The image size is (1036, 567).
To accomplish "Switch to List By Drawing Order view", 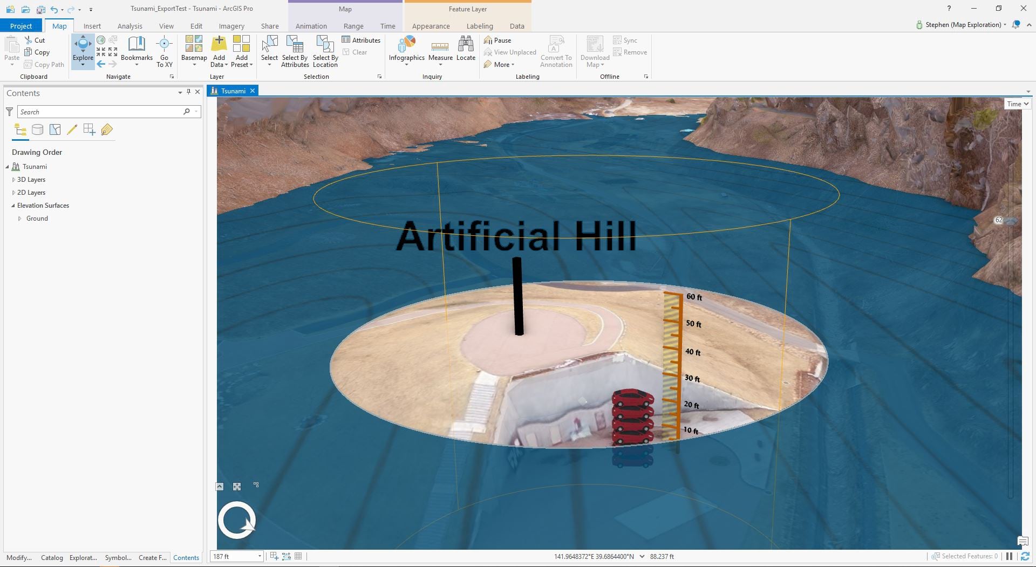I will pos(21,130).
